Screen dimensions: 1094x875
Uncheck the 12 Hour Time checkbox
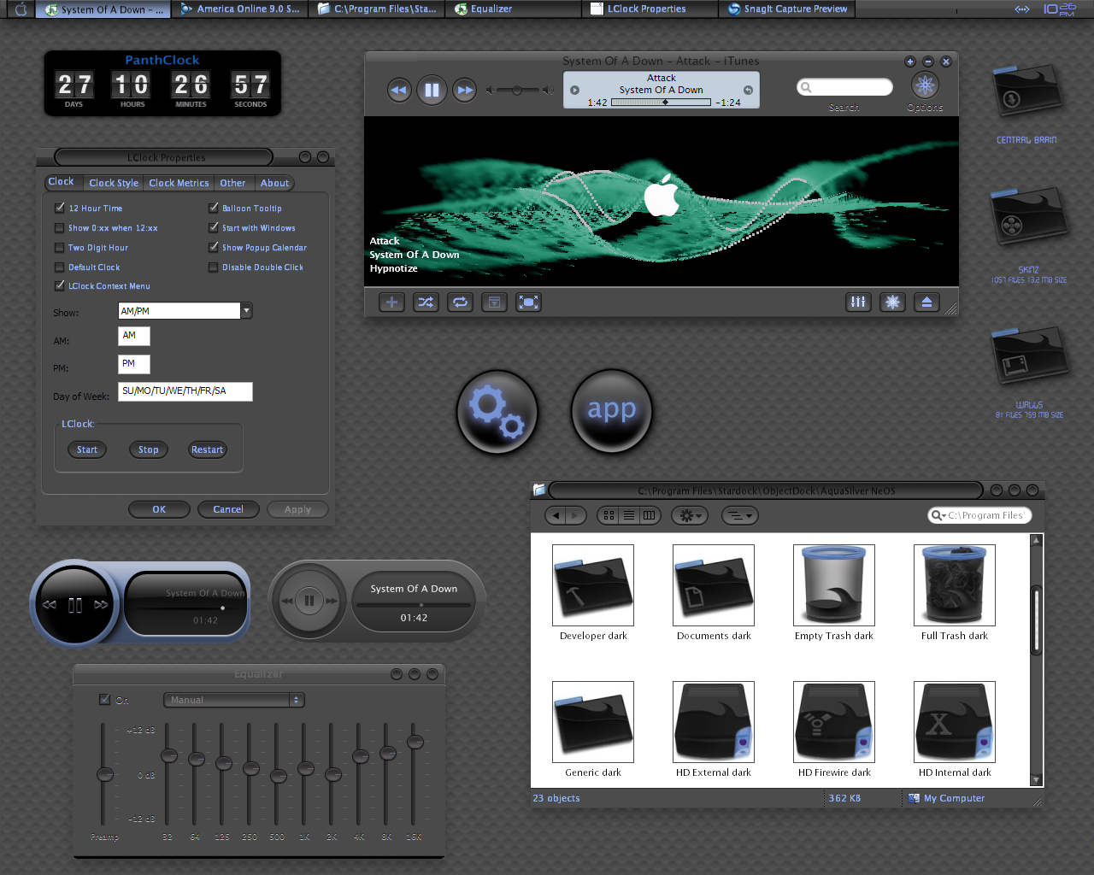[x=60, y=208]
